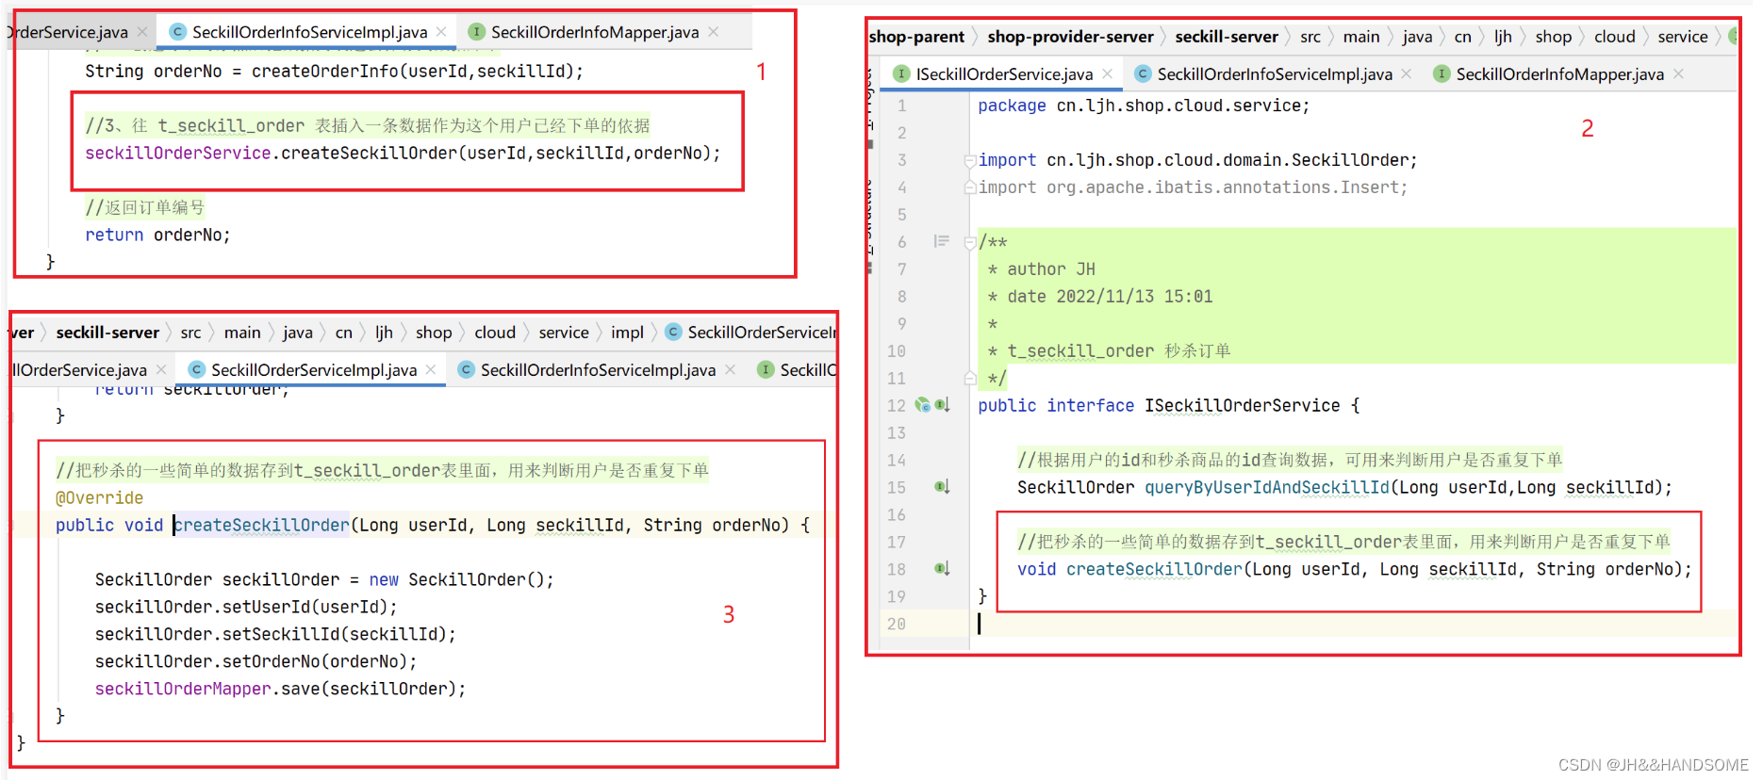The image size is (1763, 780).
Task: Click the cloud breadcrumb in the shop-parent path
Action: 1614,37
